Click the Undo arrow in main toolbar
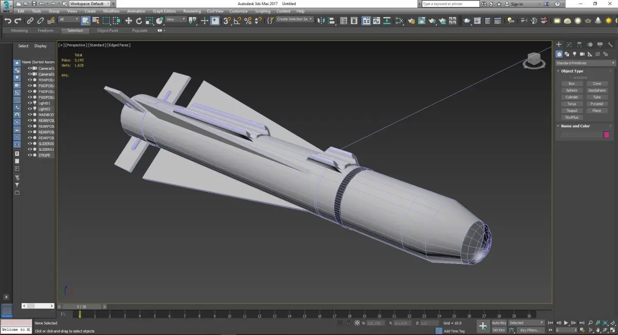This screenshot has width=618, height=335. pos(8,21)
